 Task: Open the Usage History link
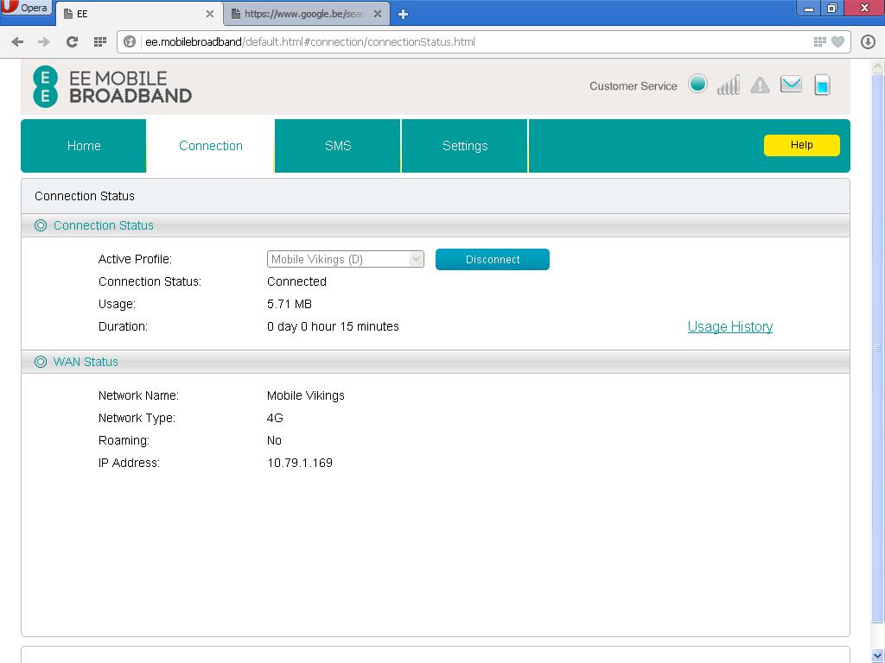729,326
